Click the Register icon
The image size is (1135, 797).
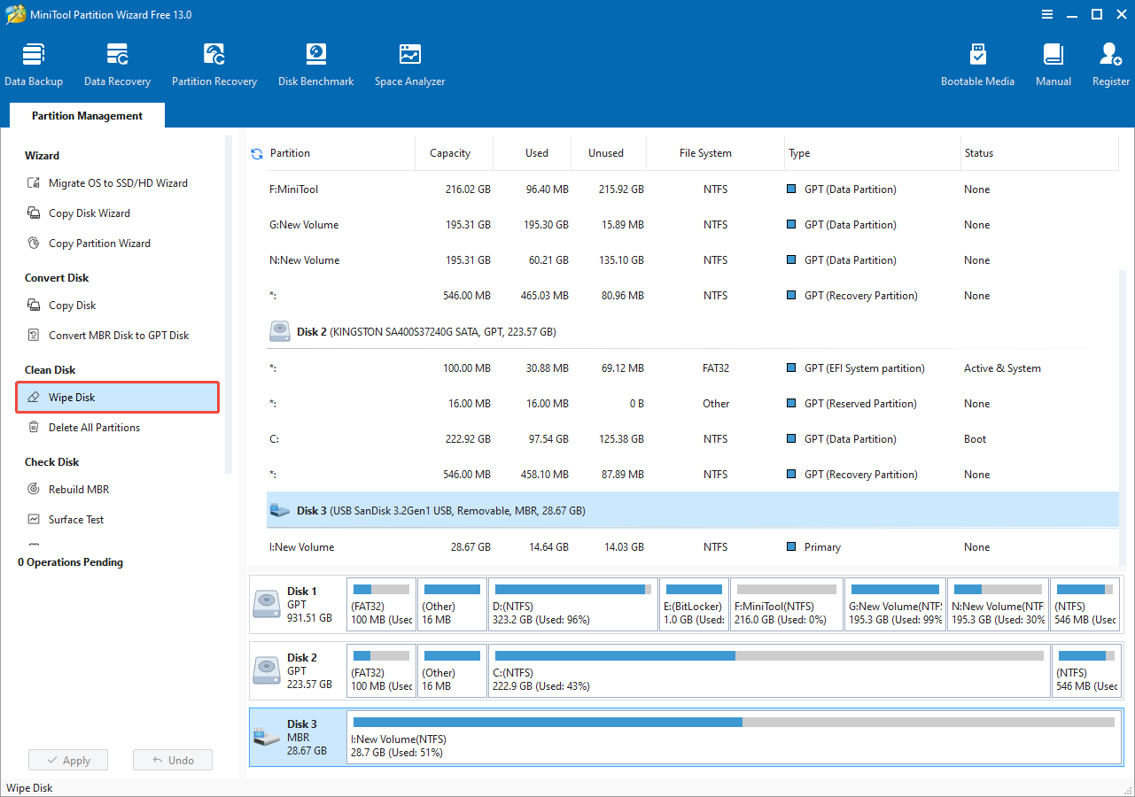pos(1109,62)
